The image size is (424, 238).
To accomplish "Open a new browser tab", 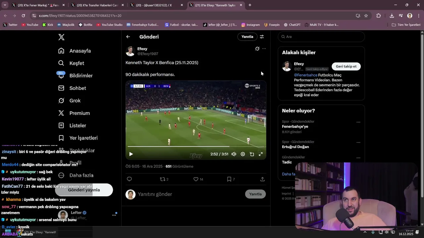I will pos(250,5).
